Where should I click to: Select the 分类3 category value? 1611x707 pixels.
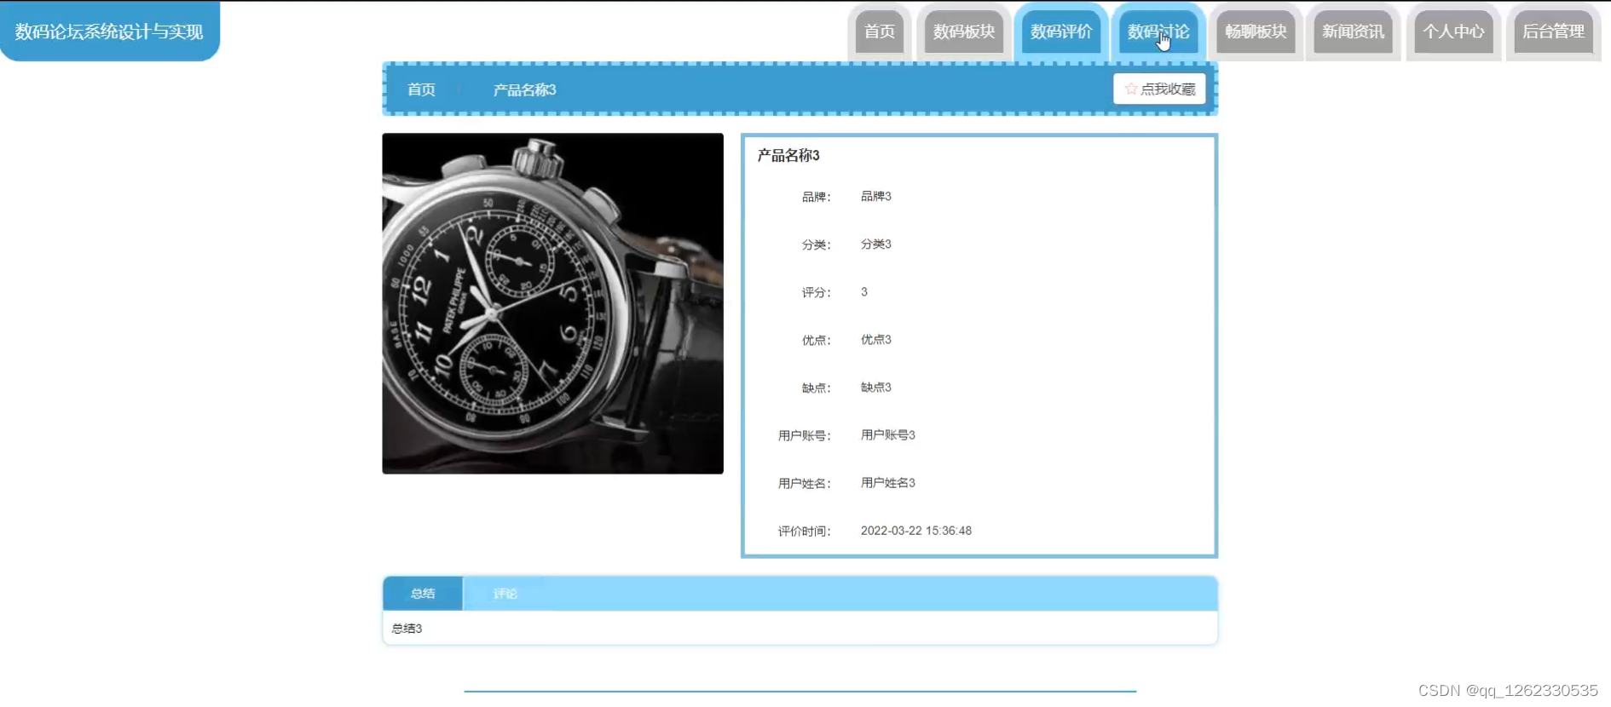pos(876,244)
